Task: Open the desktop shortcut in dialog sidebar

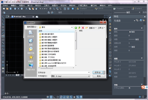Action: [31, 42]
